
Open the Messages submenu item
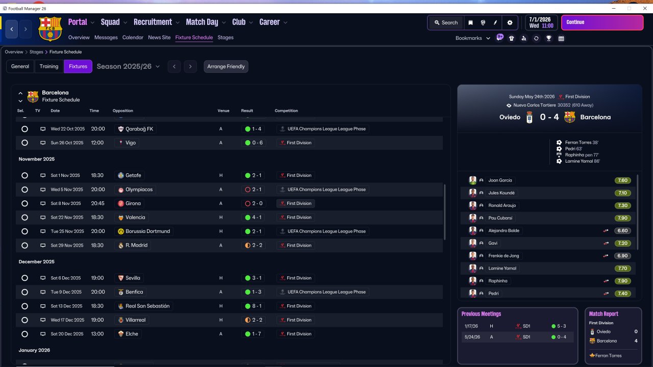pos(106,38)
